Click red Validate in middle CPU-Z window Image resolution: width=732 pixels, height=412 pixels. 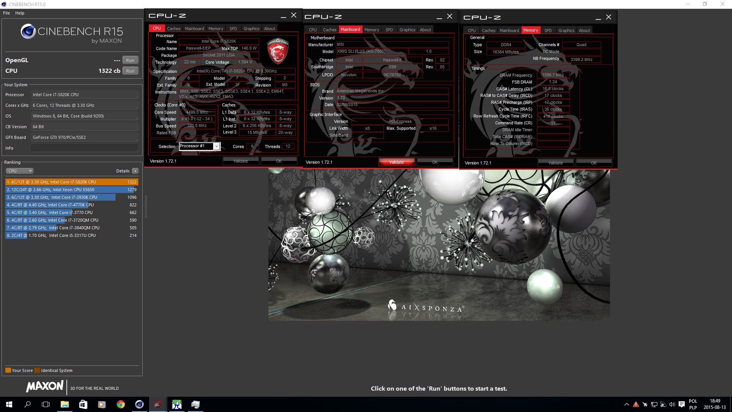coord(396,162)
